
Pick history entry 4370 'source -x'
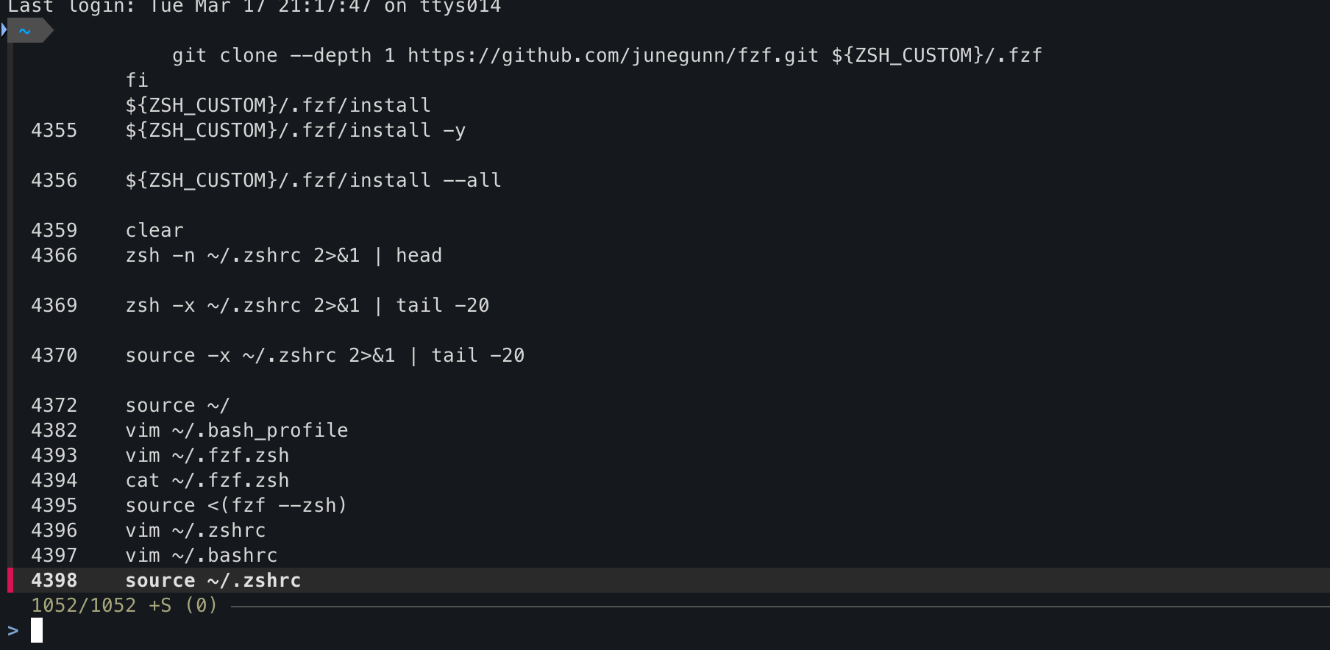click(x=324, y=355)
